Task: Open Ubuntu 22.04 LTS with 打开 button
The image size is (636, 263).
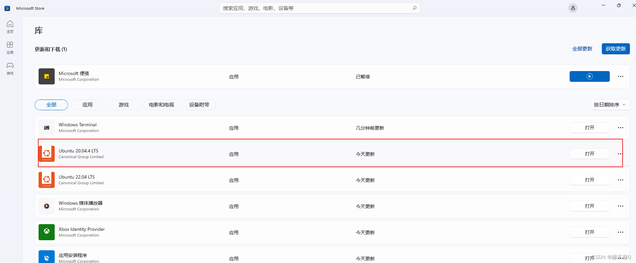Action: pyautogui.click(x=589, y=180)
